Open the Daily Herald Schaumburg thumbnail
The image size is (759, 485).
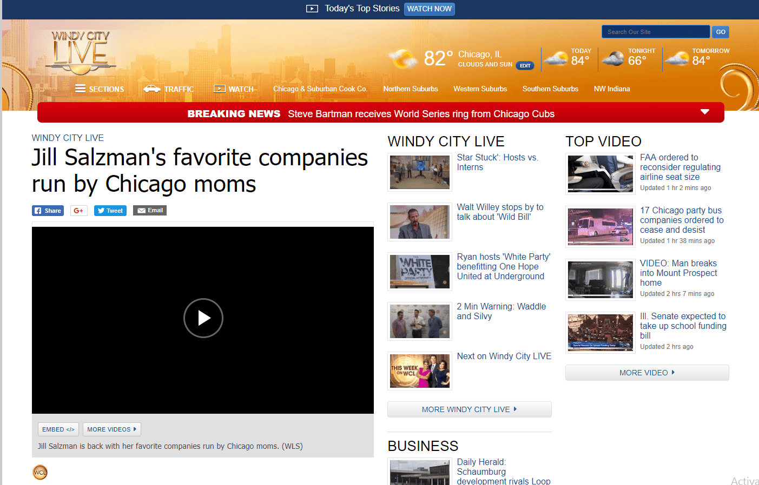pos(420,472)
